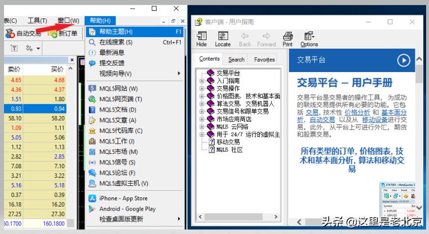Follow the 自动交易 hyperlink in help text

(x=322, y=120)
